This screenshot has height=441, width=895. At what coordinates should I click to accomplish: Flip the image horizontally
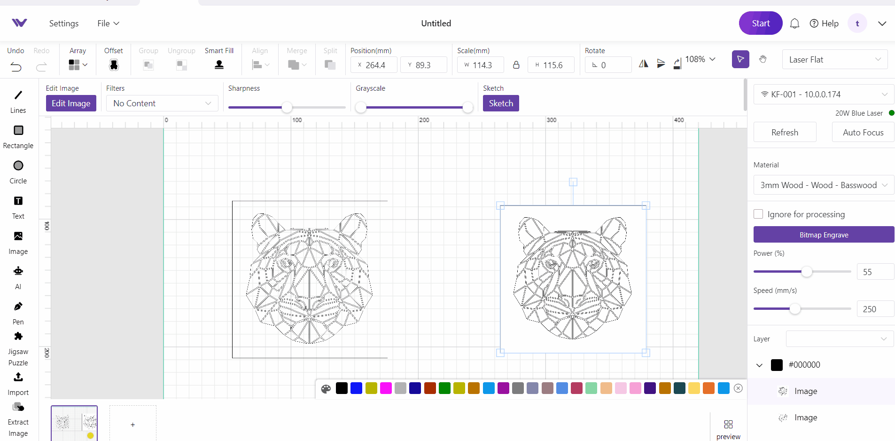644,63
